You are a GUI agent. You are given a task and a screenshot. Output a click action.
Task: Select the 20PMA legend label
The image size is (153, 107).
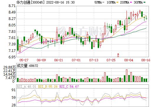click(124, 2)
